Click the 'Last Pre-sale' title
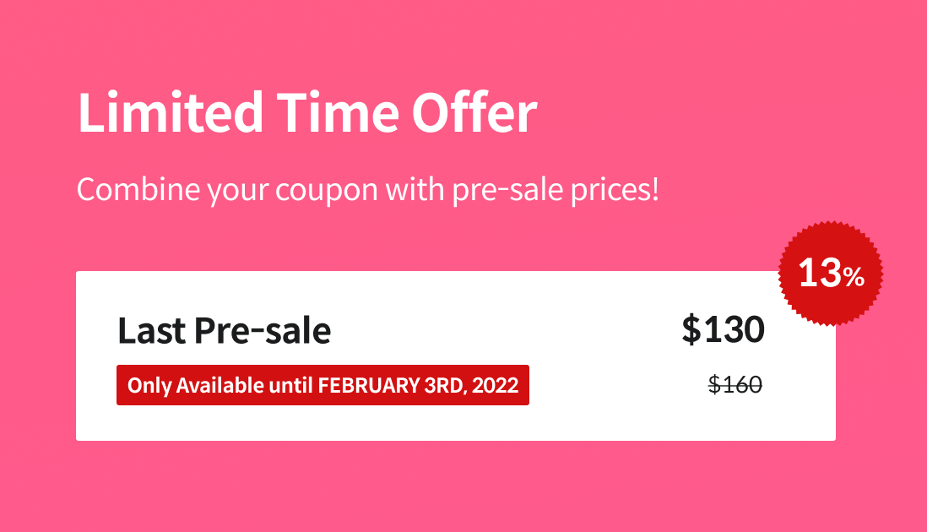 click(x=224, y=330)
